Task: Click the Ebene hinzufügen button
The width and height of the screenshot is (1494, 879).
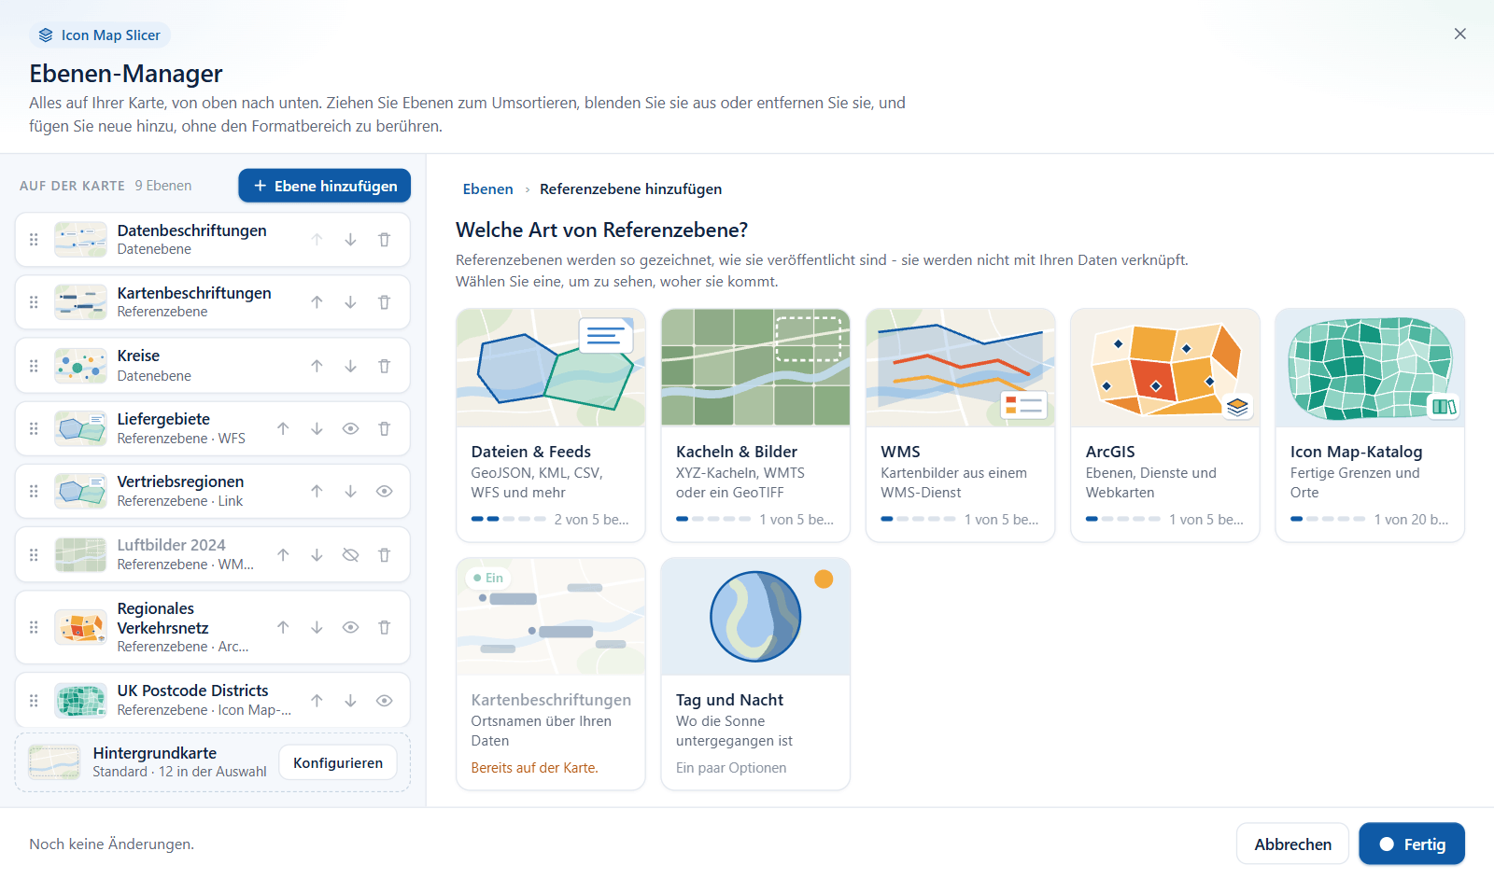Action: click(x=324, y=186)
